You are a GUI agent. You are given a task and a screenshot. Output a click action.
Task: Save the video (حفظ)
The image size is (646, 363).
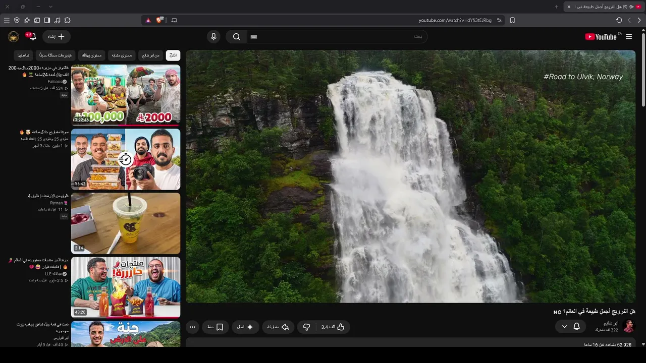point(216,327)
